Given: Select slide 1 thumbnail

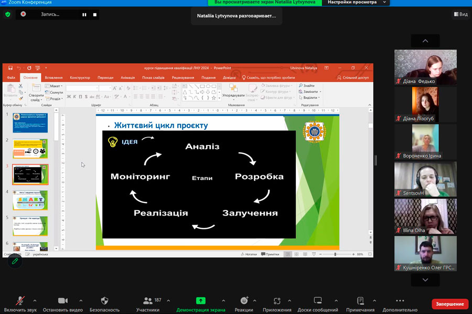Looking at the screenshot, I should point(30,123).
